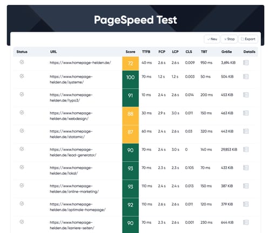Open details icon for the lokal/ row
Screen dimensions: 270x233
click(x=246, y=168)
